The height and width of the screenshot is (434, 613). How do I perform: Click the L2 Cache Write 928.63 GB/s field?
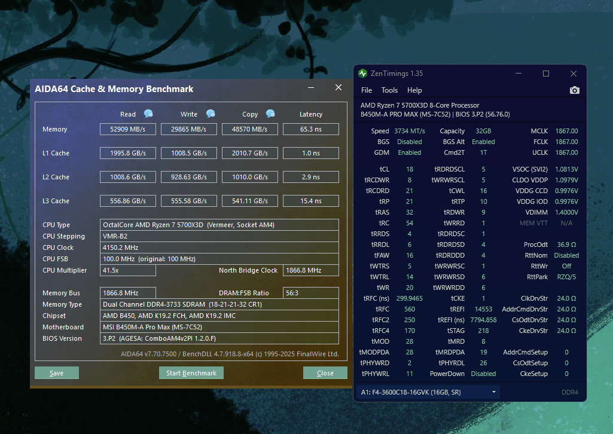189,177
